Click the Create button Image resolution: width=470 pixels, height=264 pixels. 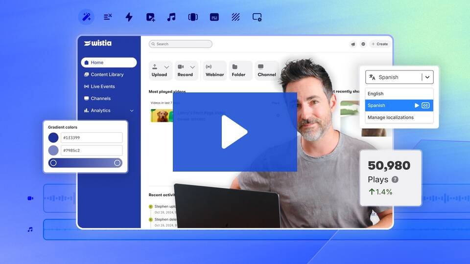(380, 44)
